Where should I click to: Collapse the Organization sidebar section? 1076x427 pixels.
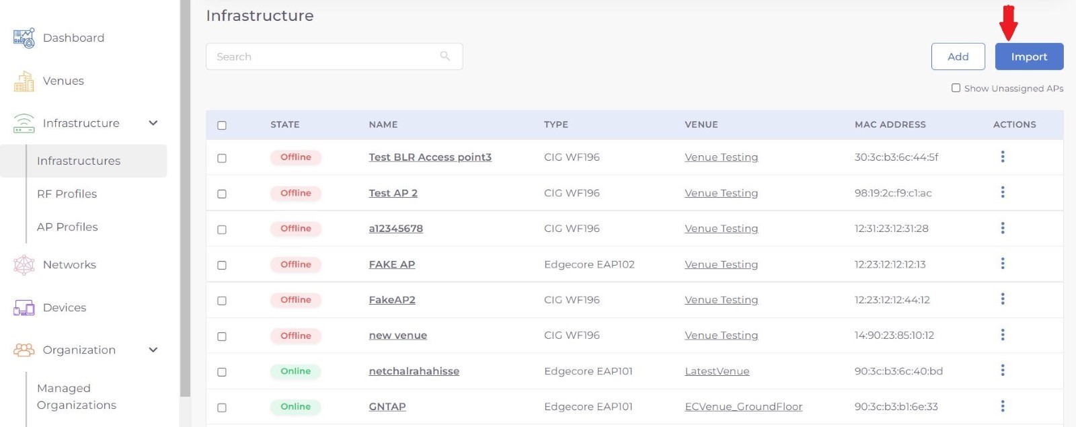153,350
